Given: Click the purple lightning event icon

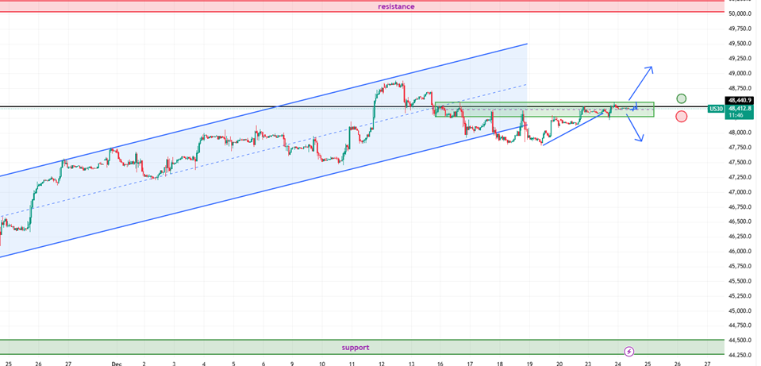Looking at the screenshot, I should click(629, 351).
